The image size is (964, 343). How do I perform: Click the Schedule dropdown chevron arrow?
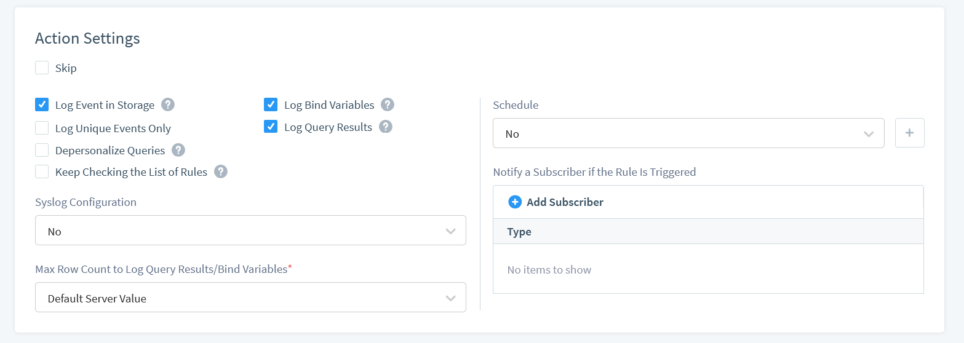pos(869,134)
